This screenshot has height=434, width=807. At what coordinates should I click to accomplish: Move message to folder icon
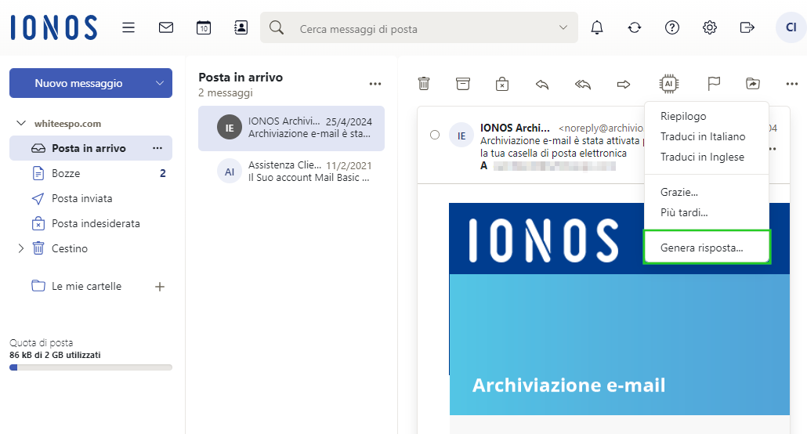click(x=752, y=83)
